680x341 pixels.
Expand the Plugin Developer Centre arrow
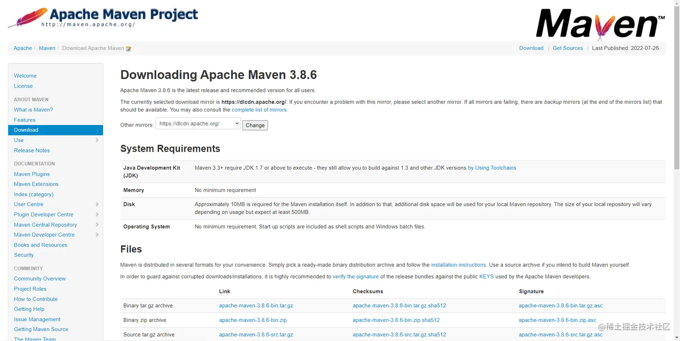(x=97, y=215)
